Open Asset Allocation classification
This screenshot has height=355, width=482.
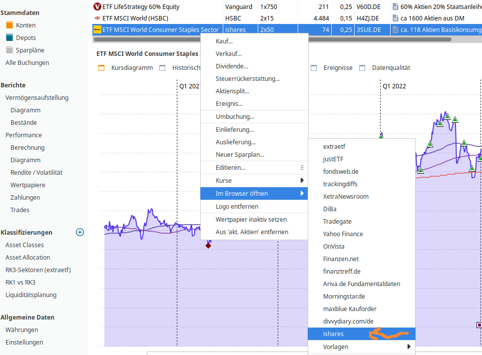coord(27,258)
